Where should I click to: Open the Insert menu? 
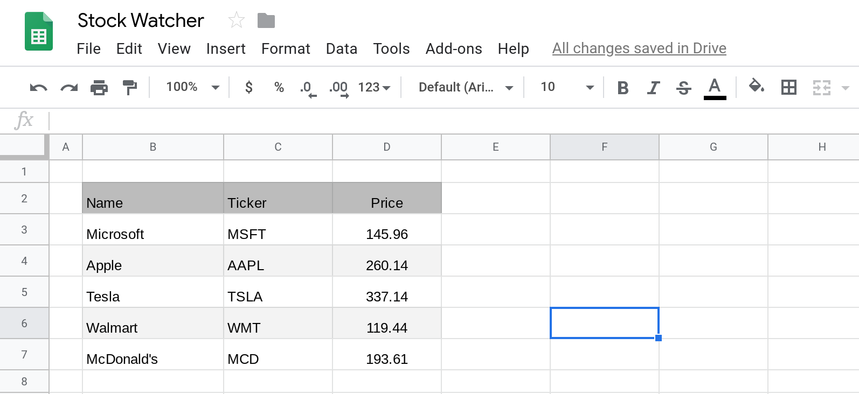coord(226,48)
